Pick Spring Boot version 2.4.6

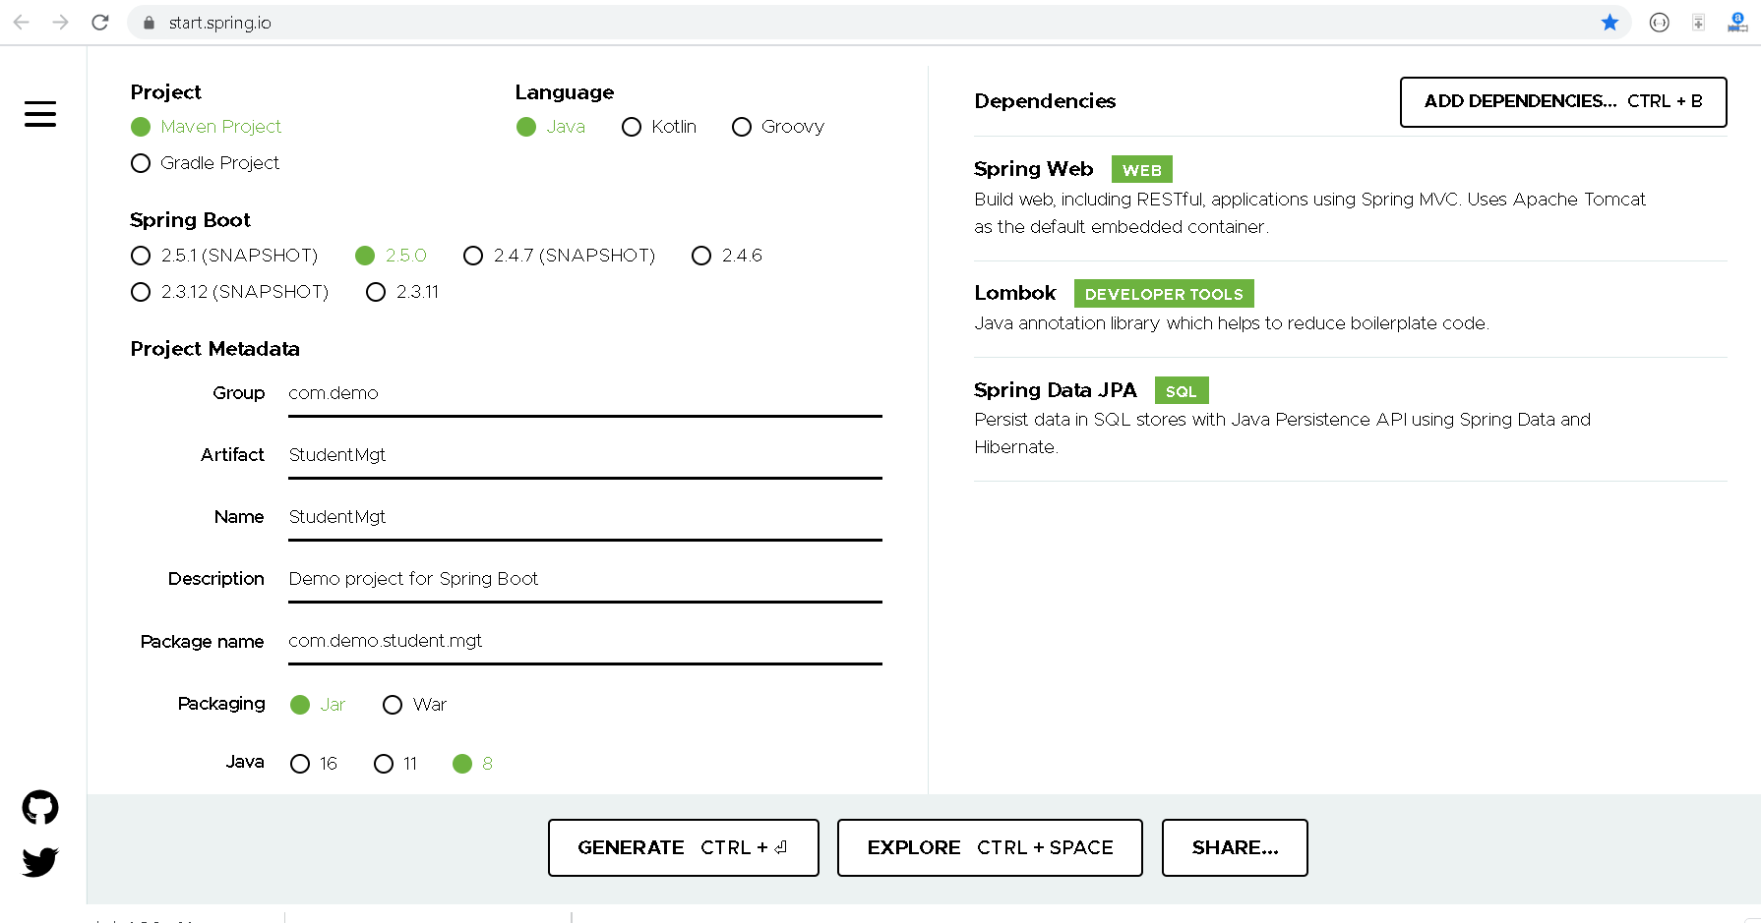[700, 256]
